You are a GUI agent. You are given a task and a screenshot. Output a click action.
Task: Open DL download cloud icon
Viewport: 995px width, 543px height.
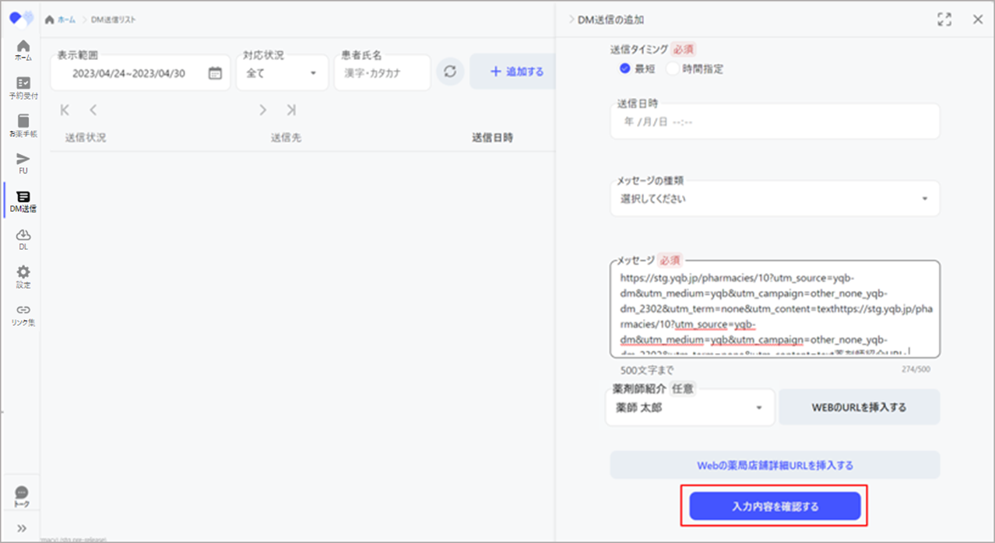point(23,238)
